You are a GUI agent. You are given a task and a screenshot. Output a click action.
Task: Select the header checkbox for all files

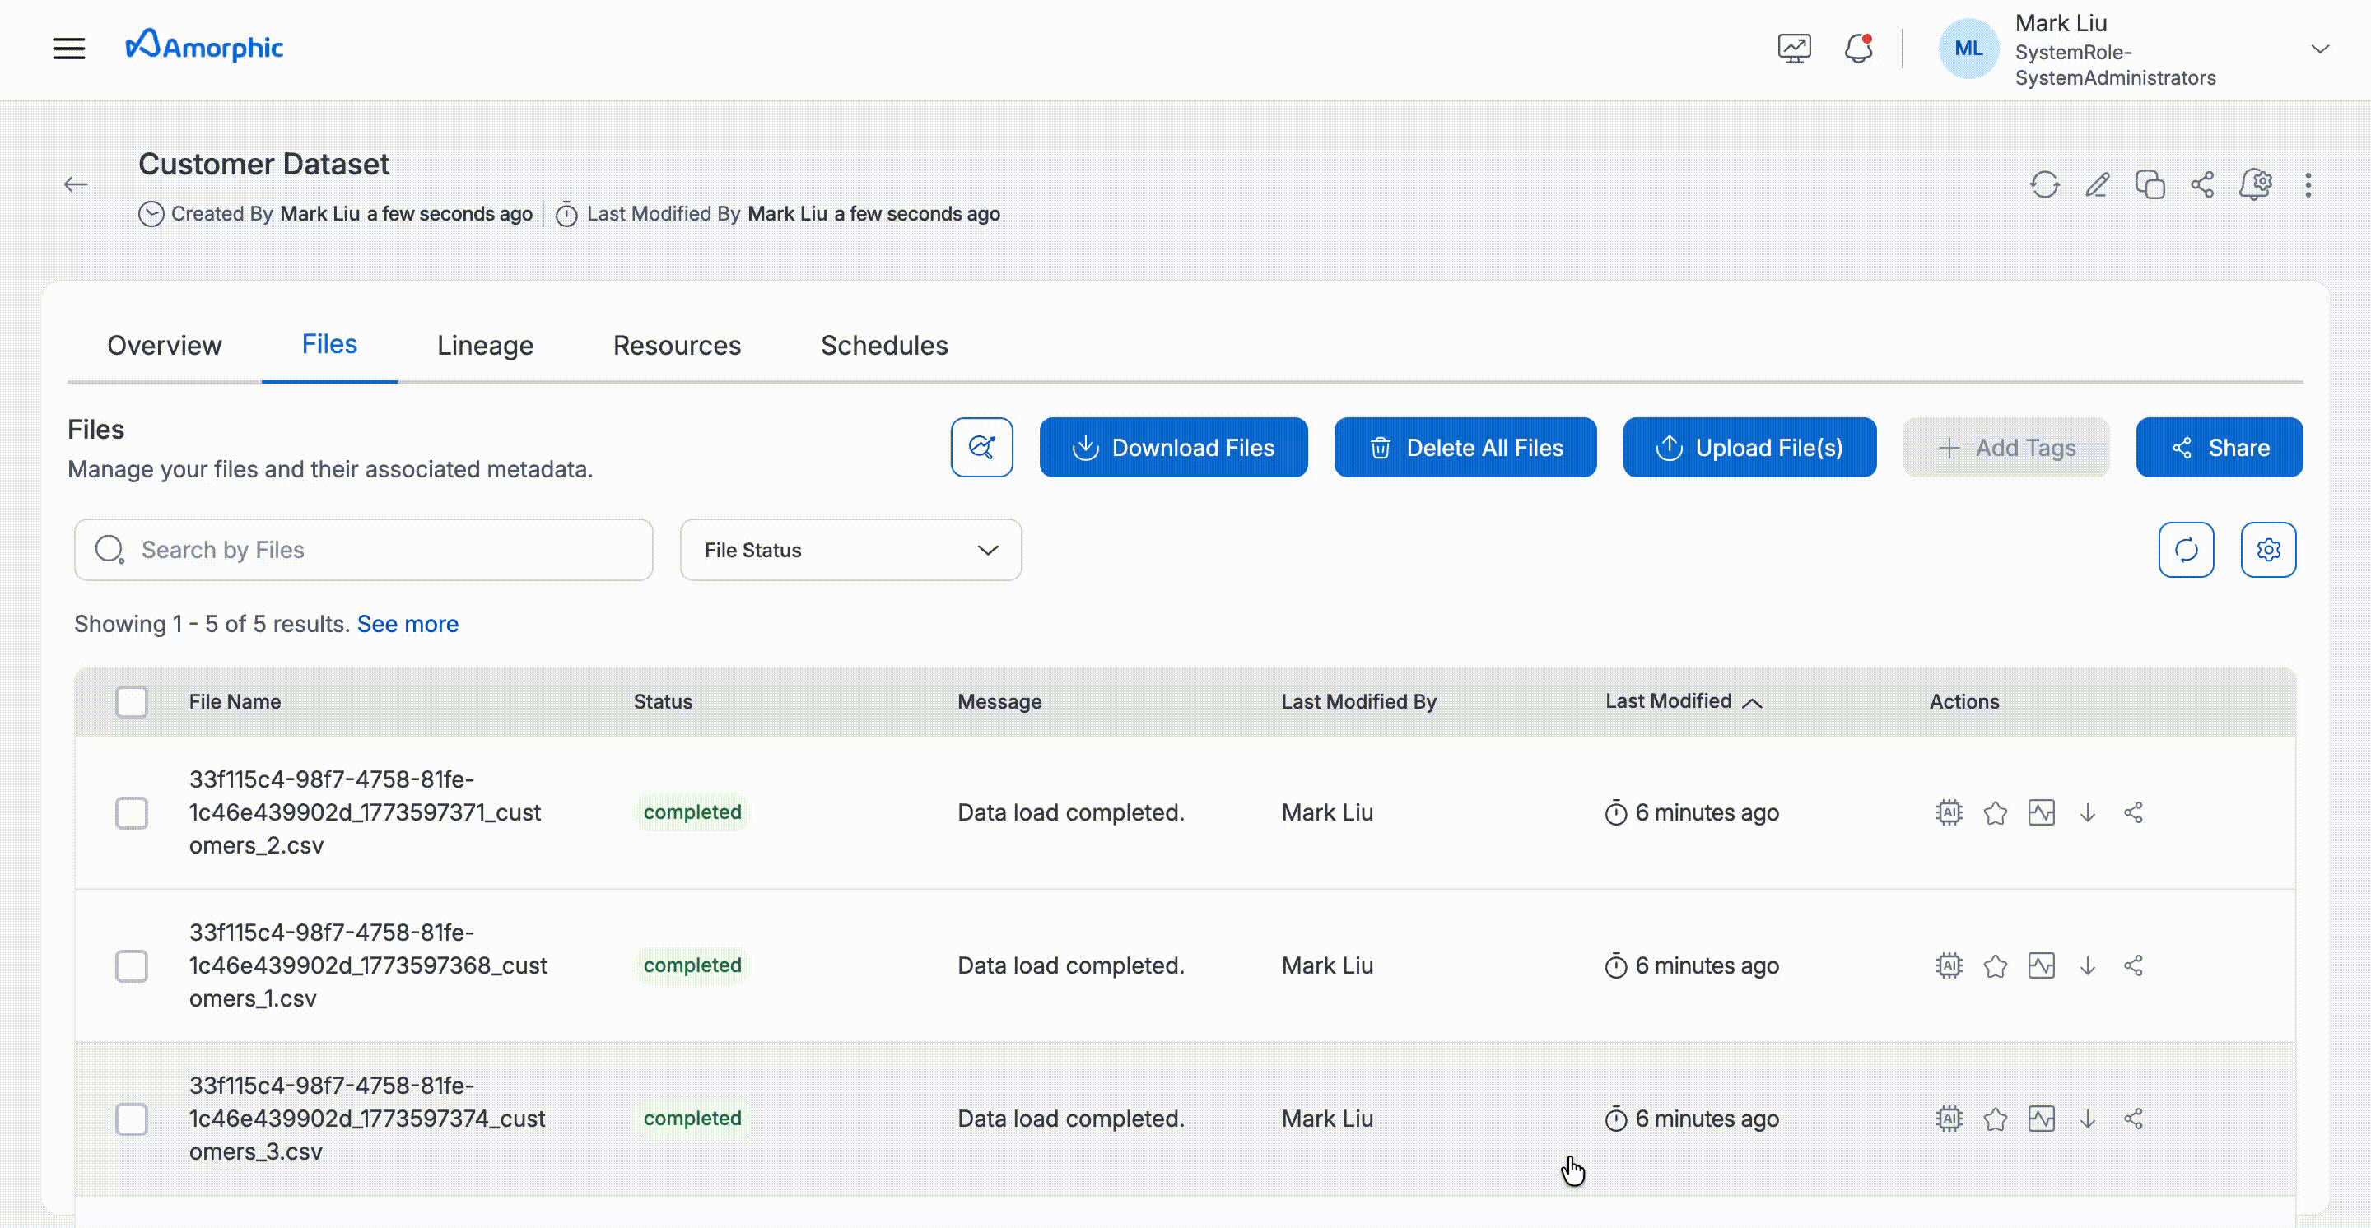click(x=132, y=701)
